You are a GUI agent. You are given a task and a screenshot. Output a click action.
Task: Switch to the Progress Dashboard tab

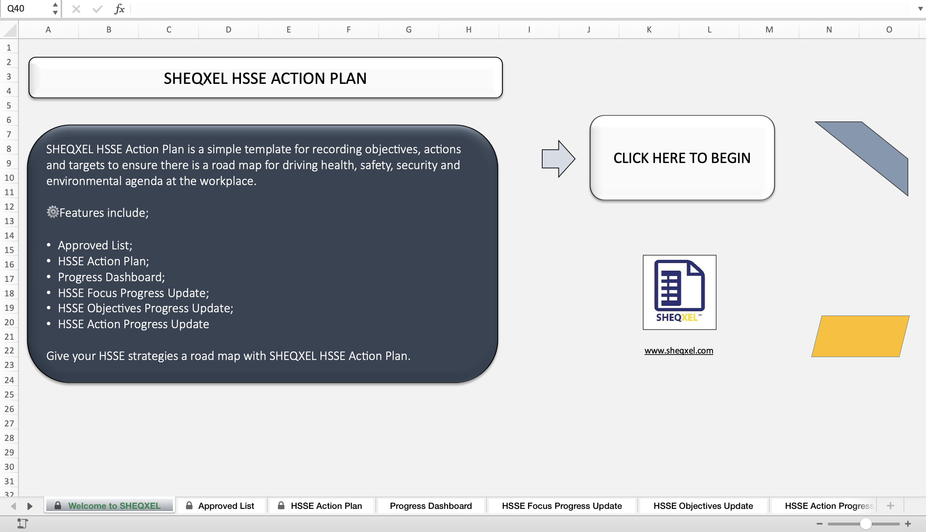pyautogui.click(x=431, y=506)
